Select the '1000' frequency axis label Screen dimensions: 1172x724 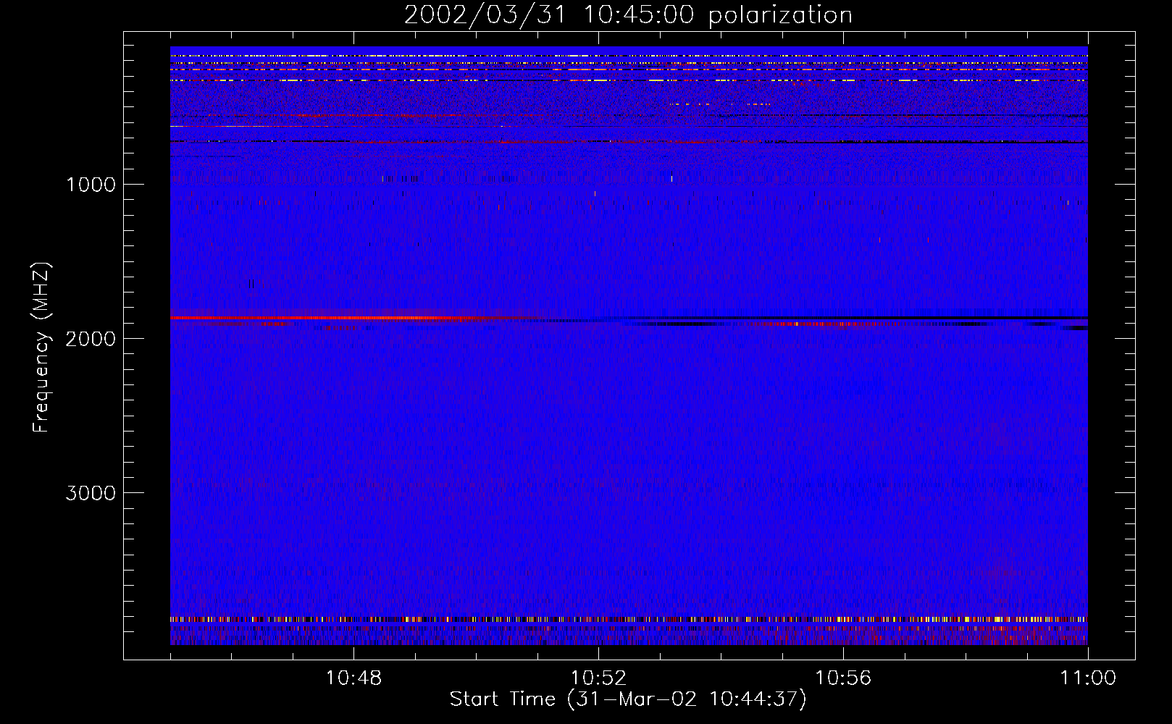(x=91, y=185)
